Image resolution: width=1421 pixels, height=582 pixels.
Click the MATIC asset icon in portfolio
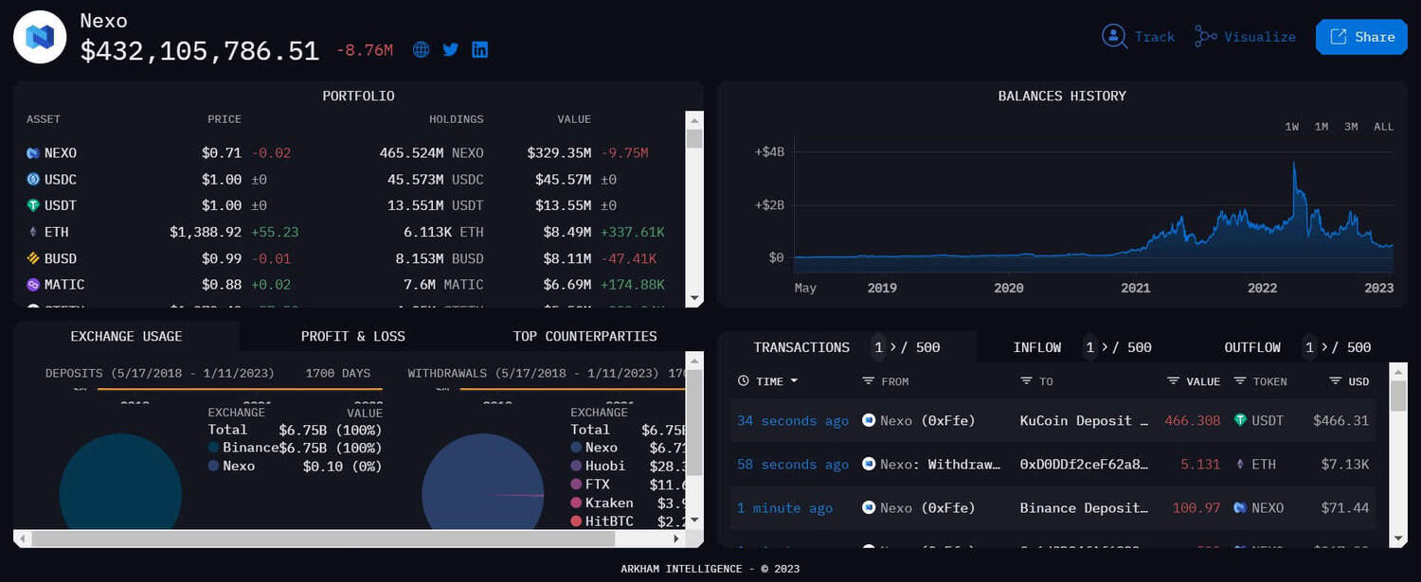pyautogui.click(x=33, y=285)
